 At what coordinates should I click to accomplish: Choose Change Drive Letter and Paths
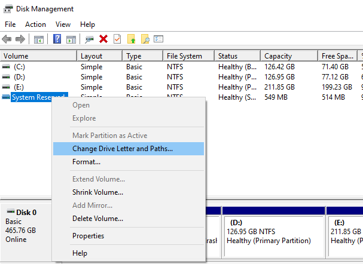click(123, 149)
